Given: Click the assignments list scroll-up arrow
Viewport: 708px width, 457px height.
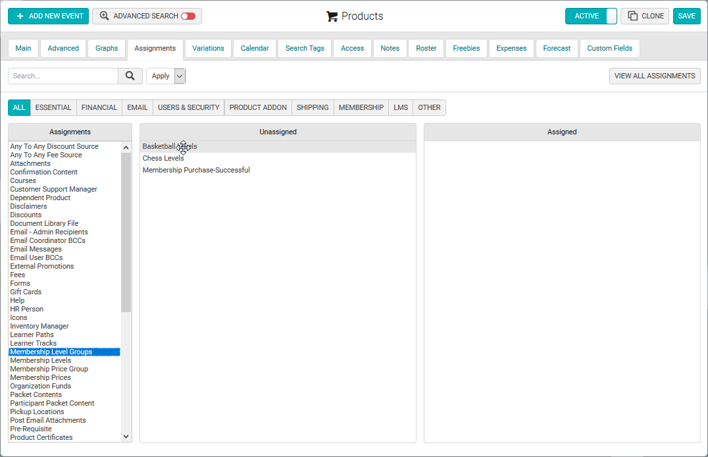Looking at the screenshot, I should point(126,148).
